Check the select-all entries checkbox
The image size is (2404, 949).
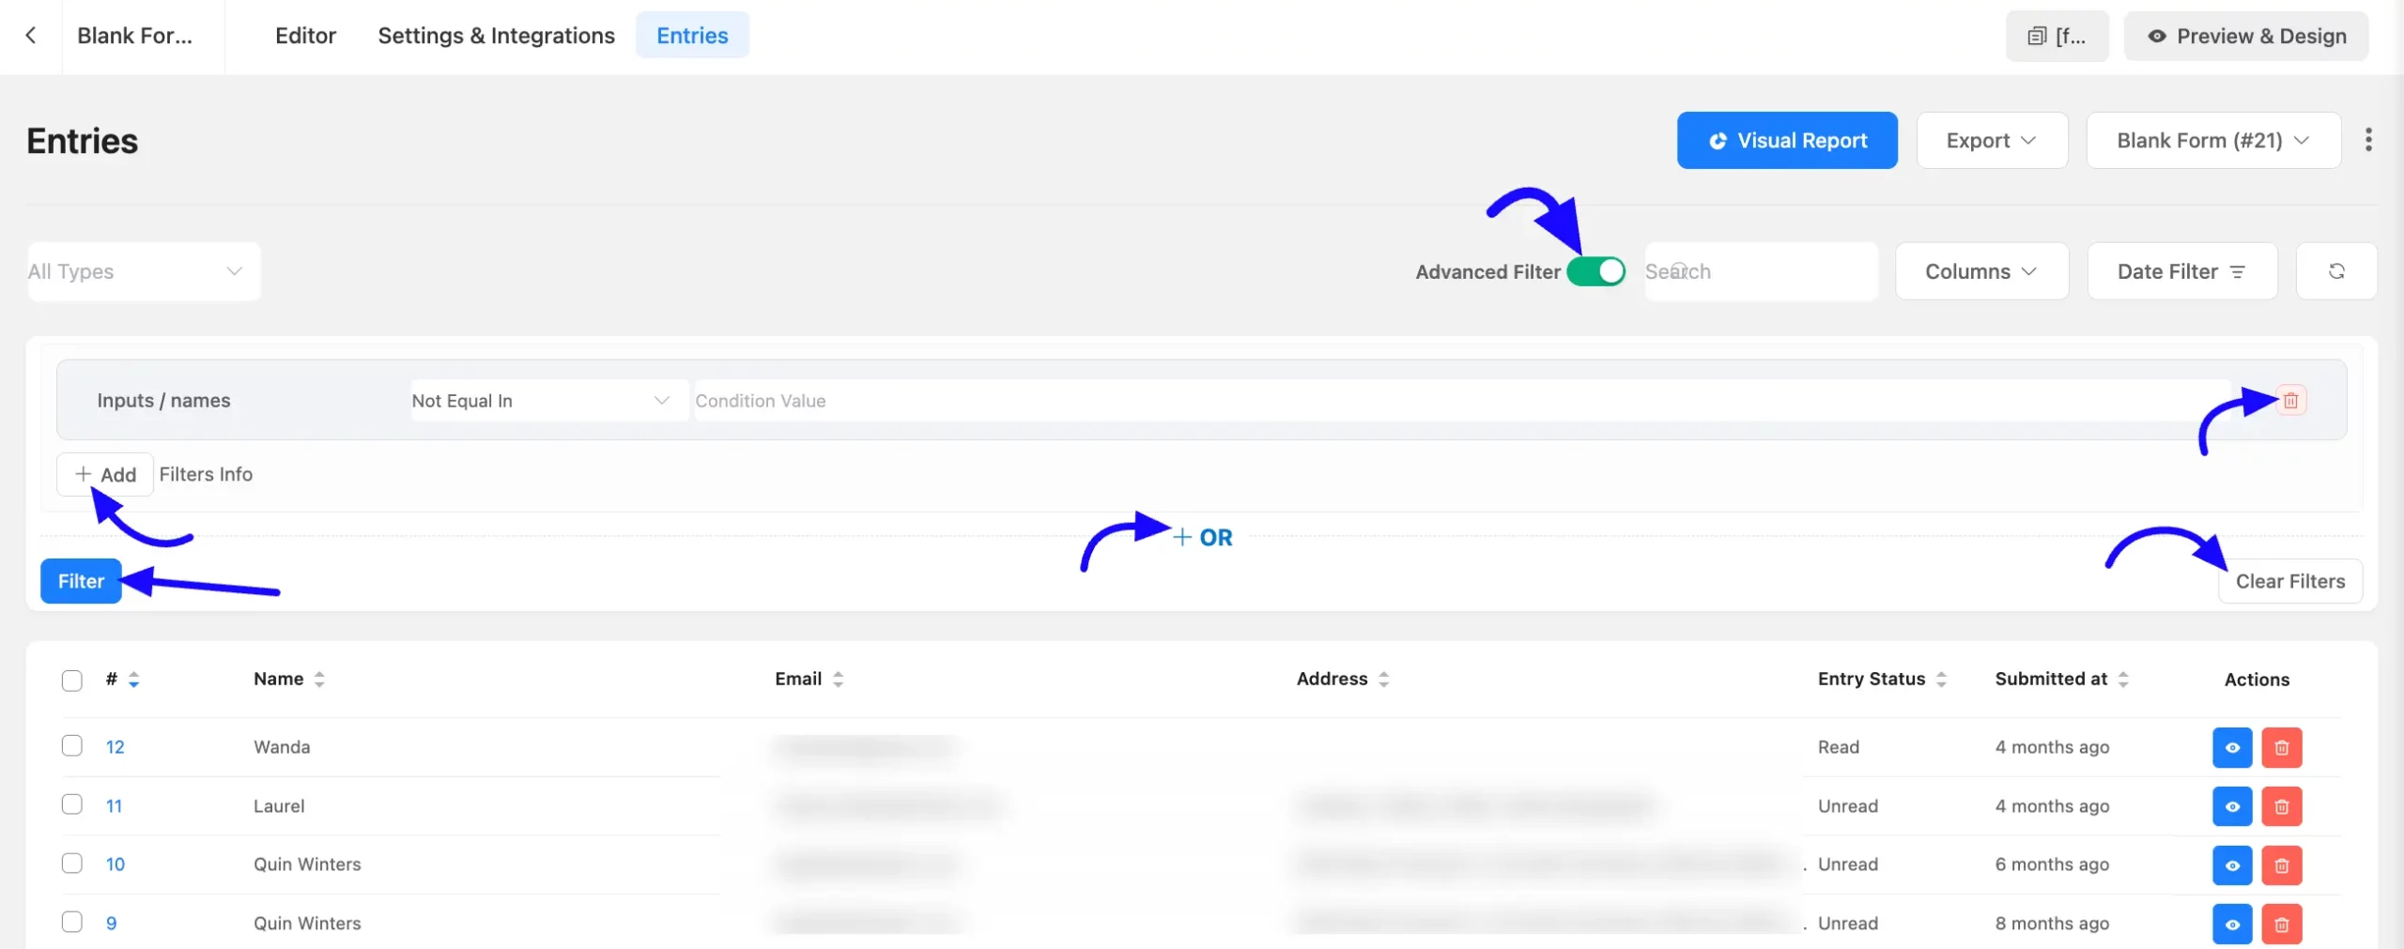tap(72, 681)
